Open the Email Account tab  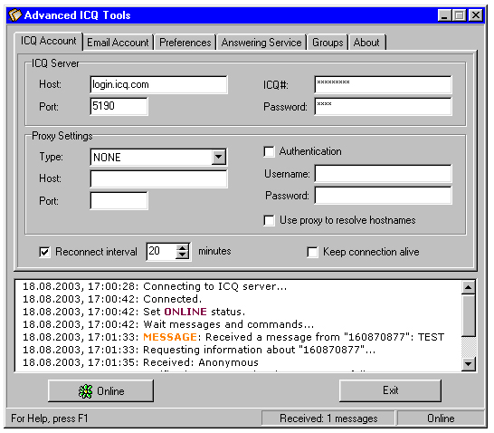tap(118, 43)
